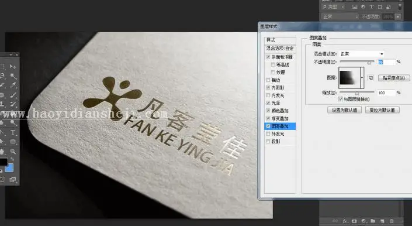Click the new group folder icon
Image resolution: width=412 pixels, height=226 pixels.
point(373,221)
